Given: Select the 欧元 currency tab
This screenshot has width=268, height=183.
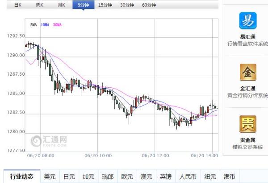Looking at the screenshot, I should click(x=127, y=176).
